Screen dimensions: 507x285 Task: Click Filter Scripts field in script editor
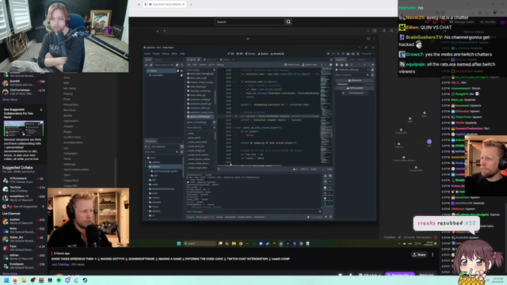point(200,70)
